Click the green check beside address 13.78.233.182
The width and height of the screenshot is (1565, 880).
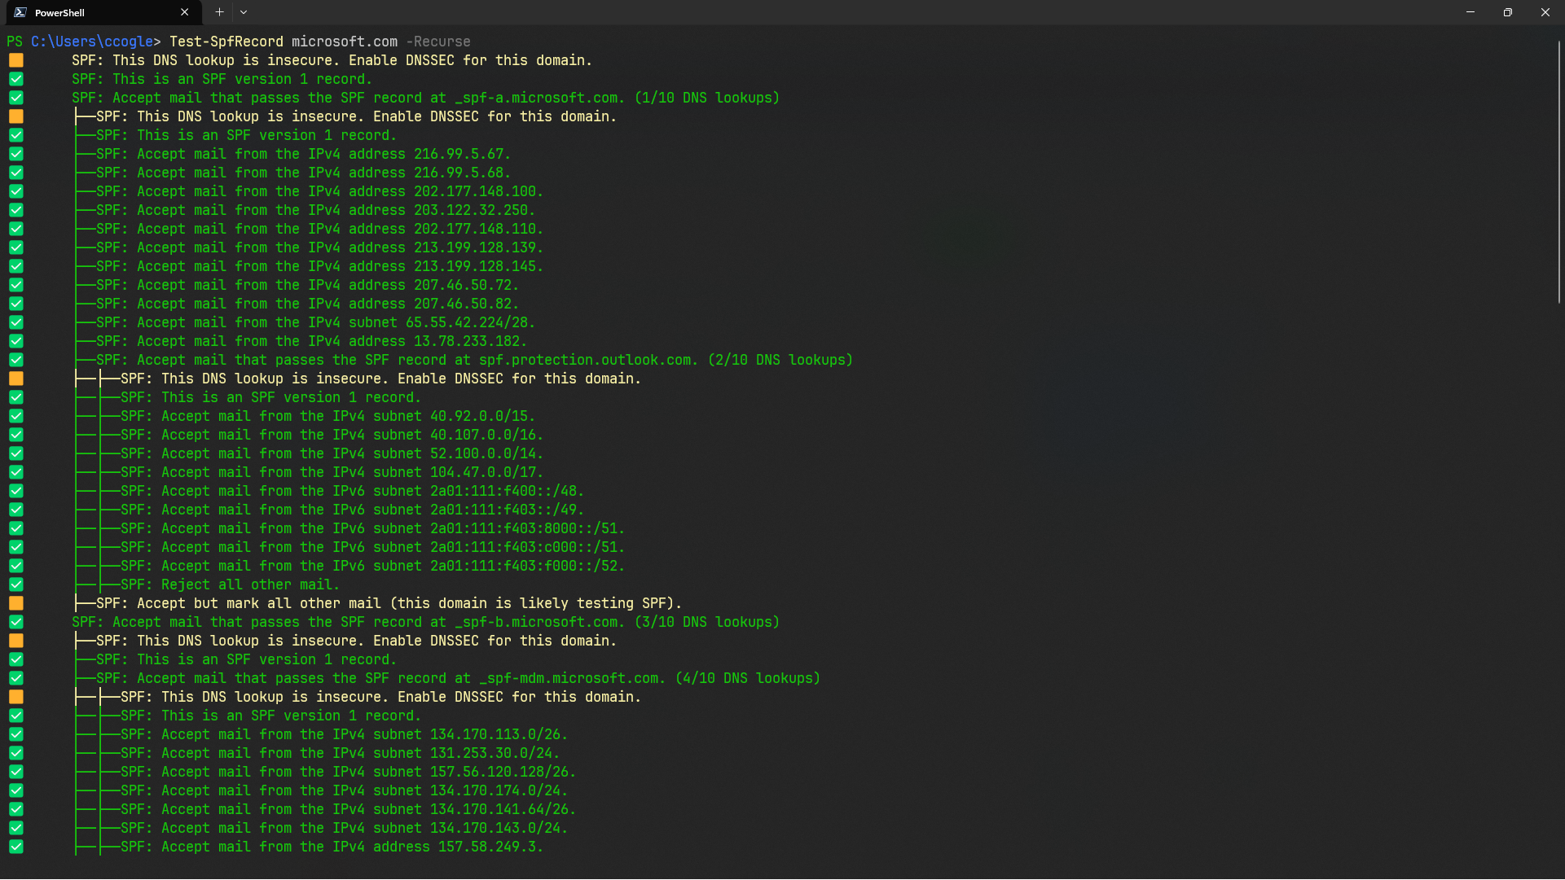(x=16, y=341)
